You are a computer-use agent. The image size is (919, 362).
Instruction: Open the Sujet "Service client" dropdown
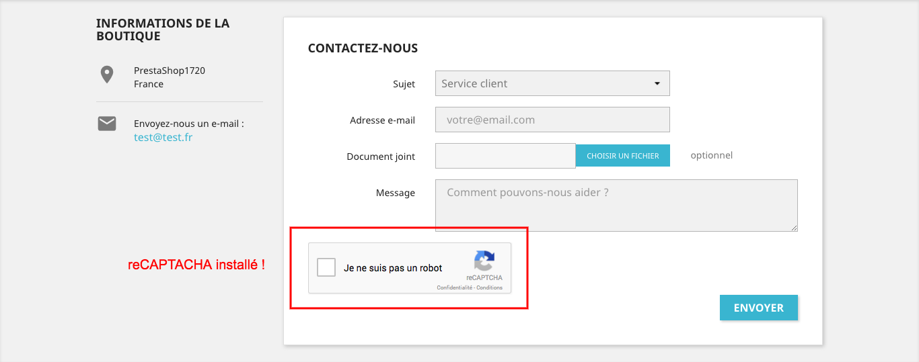552,84
